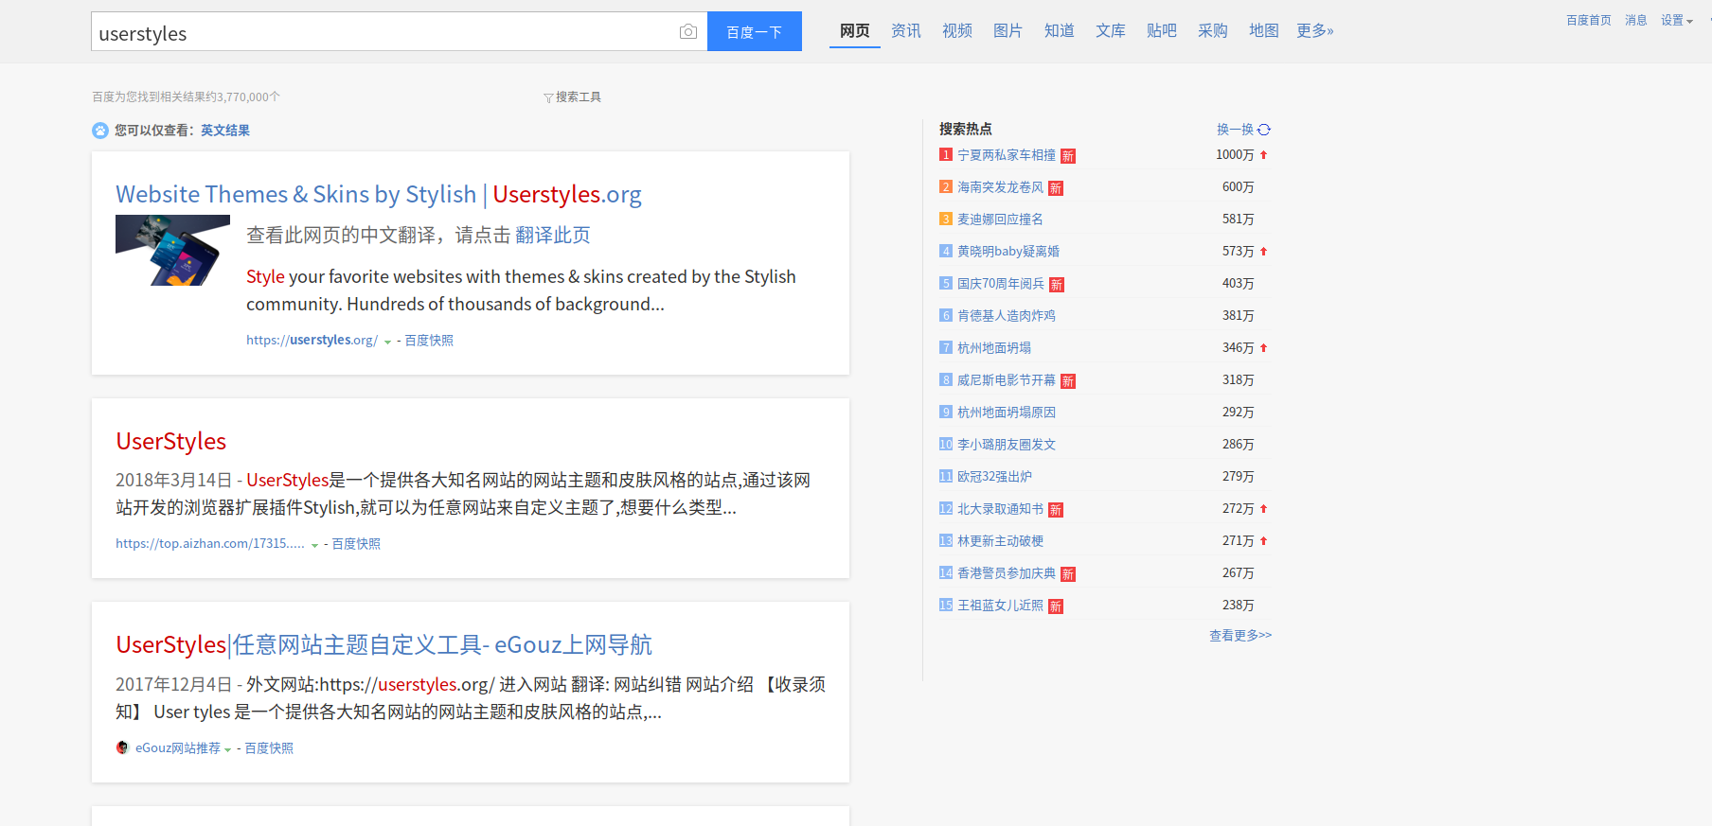Open hot search 麦迪娜回应撞名
This screenshot has height=826, width=1712.
pyautogui.click(x=1000, y=220)
